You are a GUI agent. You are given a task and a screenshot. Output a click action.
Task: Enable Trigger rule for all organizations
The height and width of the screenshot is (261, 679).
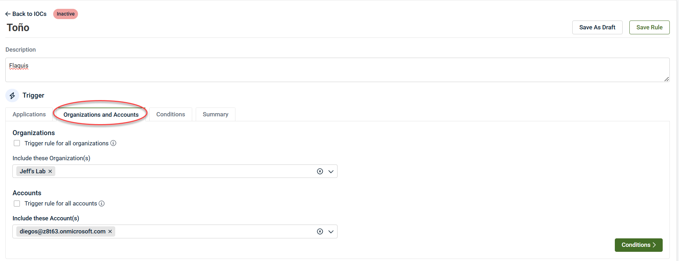[x=17, y=143]
